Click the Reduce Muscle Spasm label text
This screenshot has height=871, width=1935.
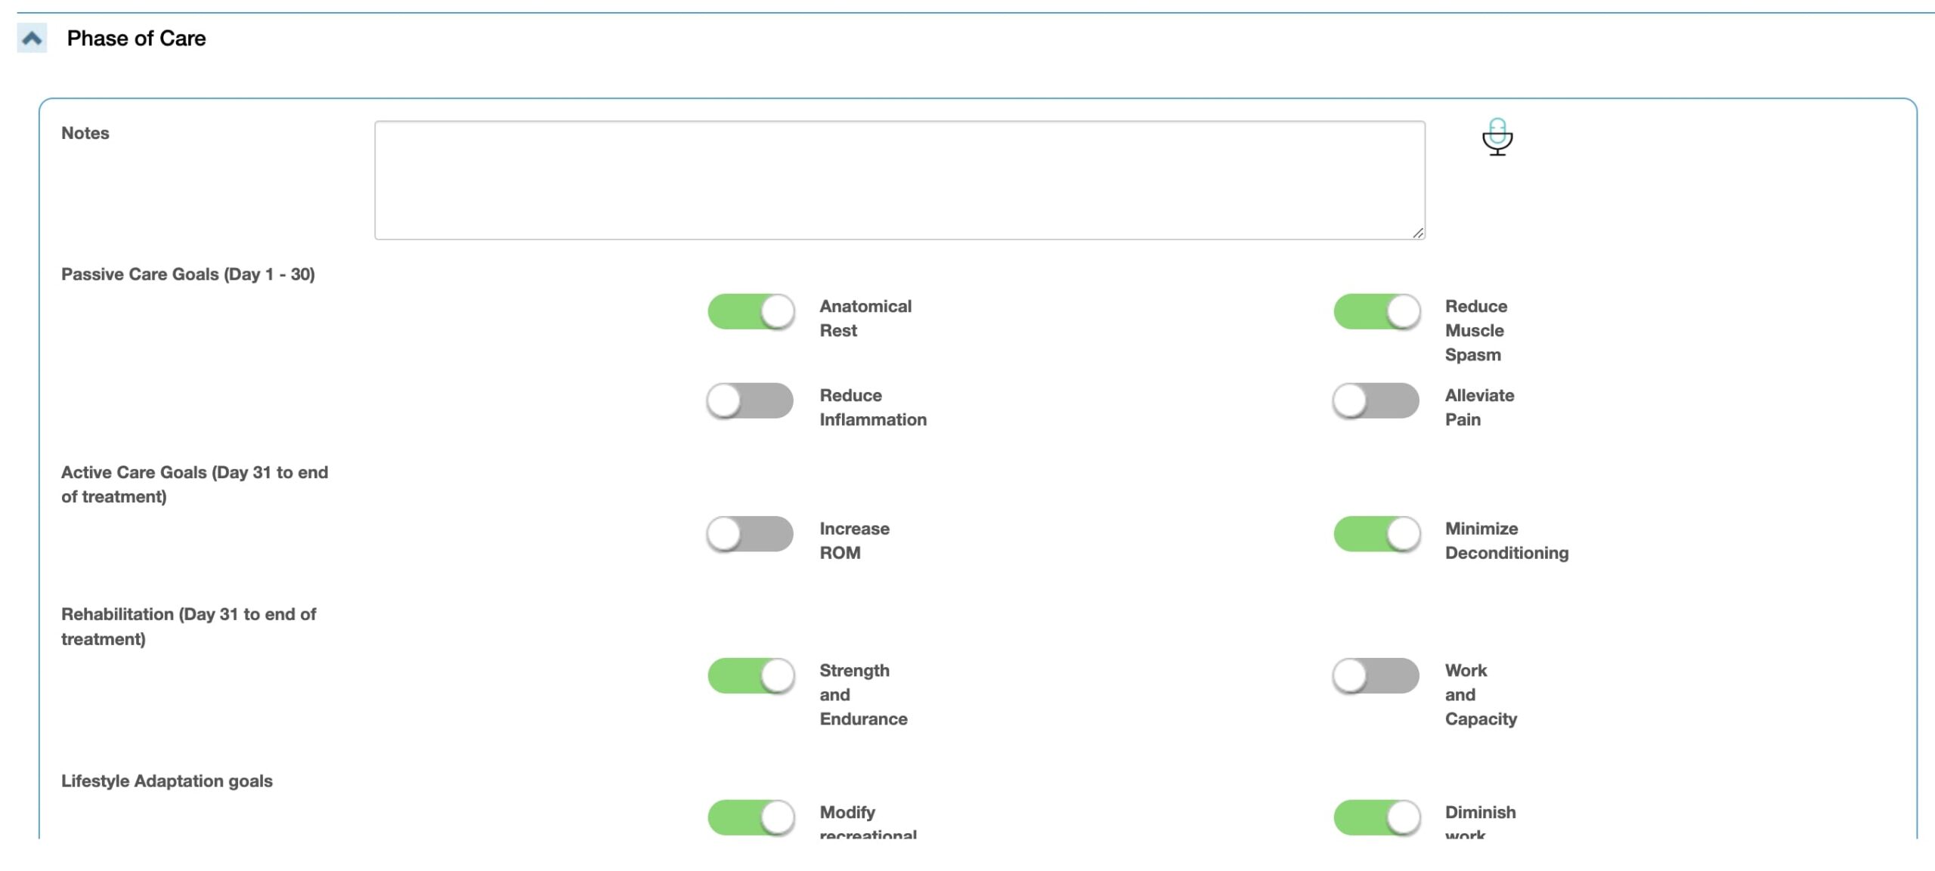pyautogui.click(x=1475, y=330)
